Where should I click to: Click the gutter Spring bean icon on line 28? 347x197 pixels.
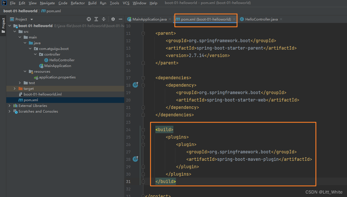click(135, 159)
